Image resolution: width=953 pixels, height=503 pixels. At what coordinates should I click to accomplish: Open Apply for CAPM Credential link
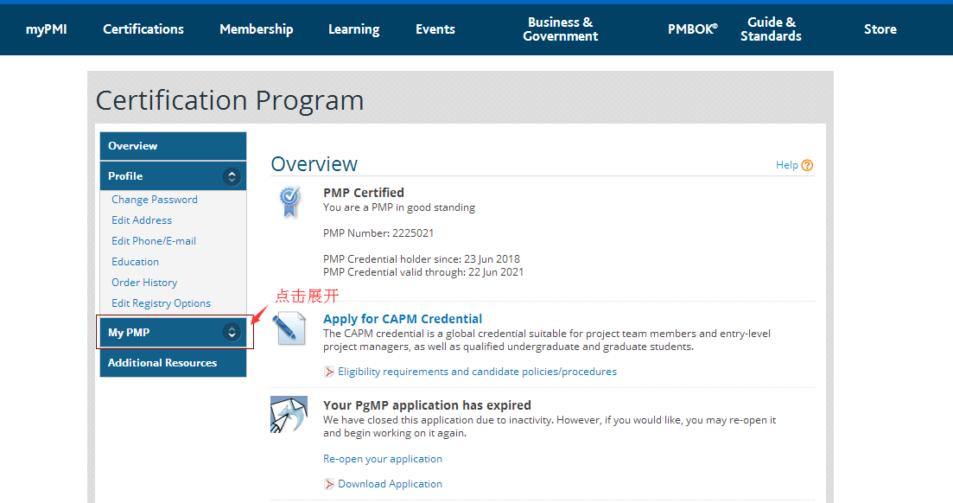pos(403,319)
